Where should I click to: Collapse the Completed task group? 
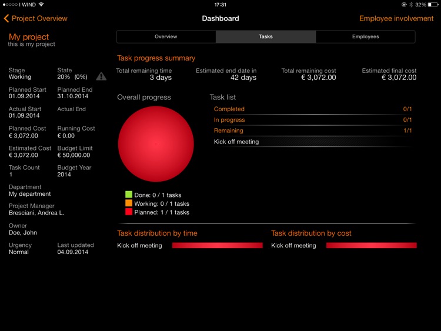click(x=312, y=109)
